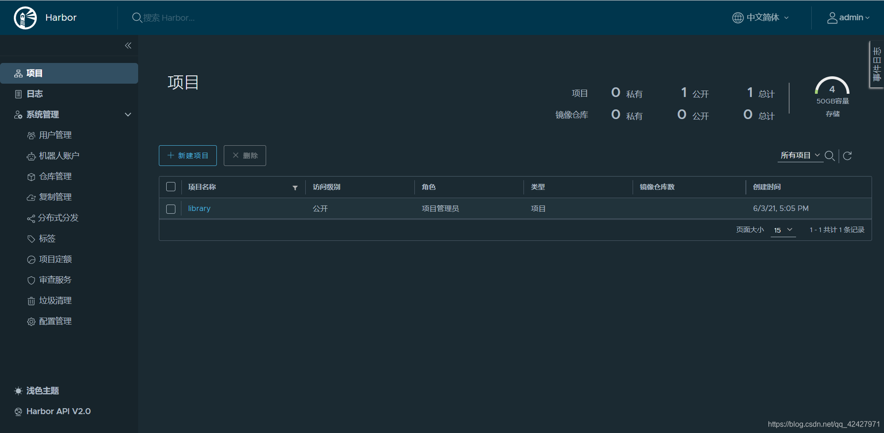Open the 所有项目 filter dropdown
The height and width of the screenshot is (433, 884).
tap(800, 155)
